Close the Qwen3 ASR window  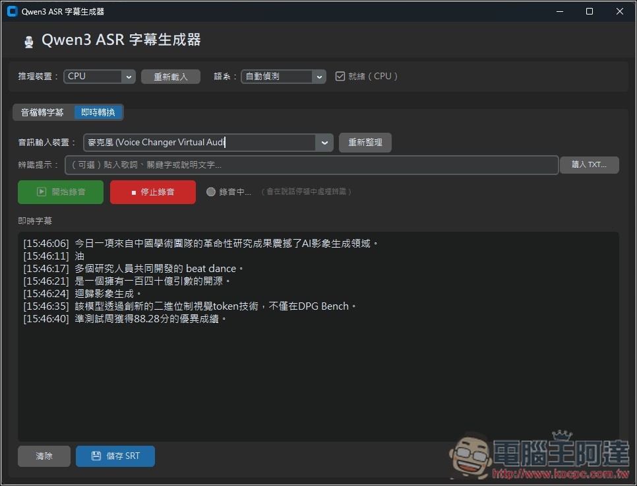coord(620,11)
